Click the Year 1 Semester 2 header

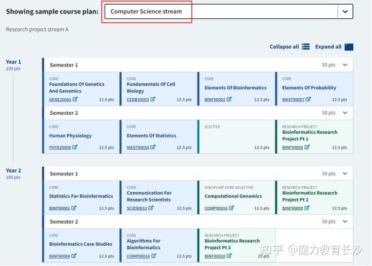(x=198, y=113)
